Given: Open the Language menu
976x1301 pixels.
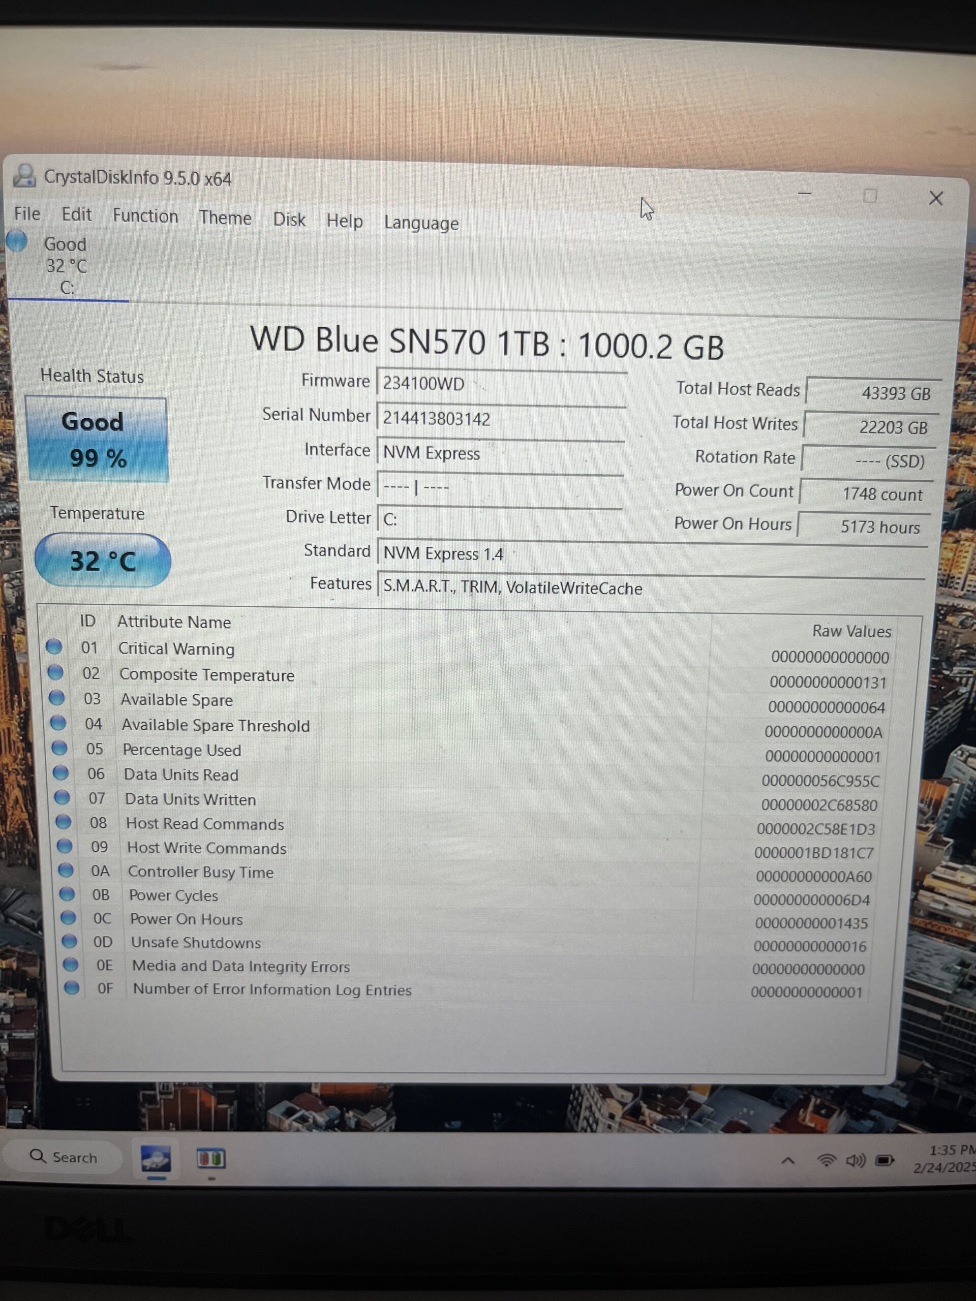Looking at the screenshot, I should pyautogui.click(x=421, y=223).
